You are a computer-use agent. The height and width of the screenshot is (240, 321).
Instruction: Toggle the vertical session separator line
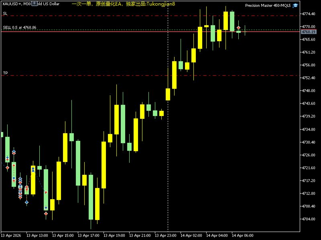point(167,120)
